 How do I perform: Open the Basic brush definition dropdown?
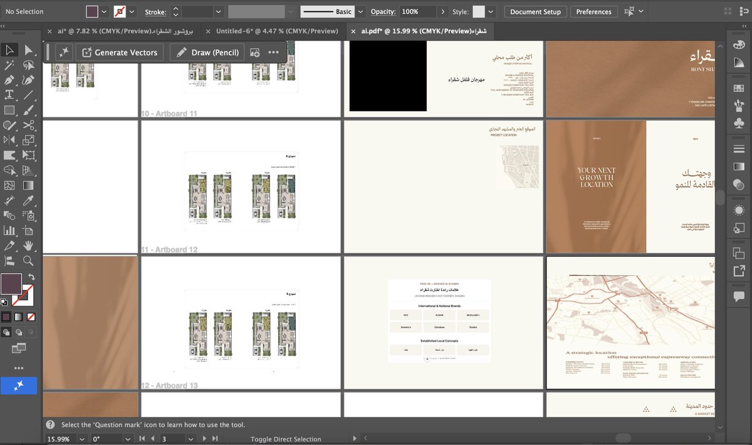pos(360,12)
